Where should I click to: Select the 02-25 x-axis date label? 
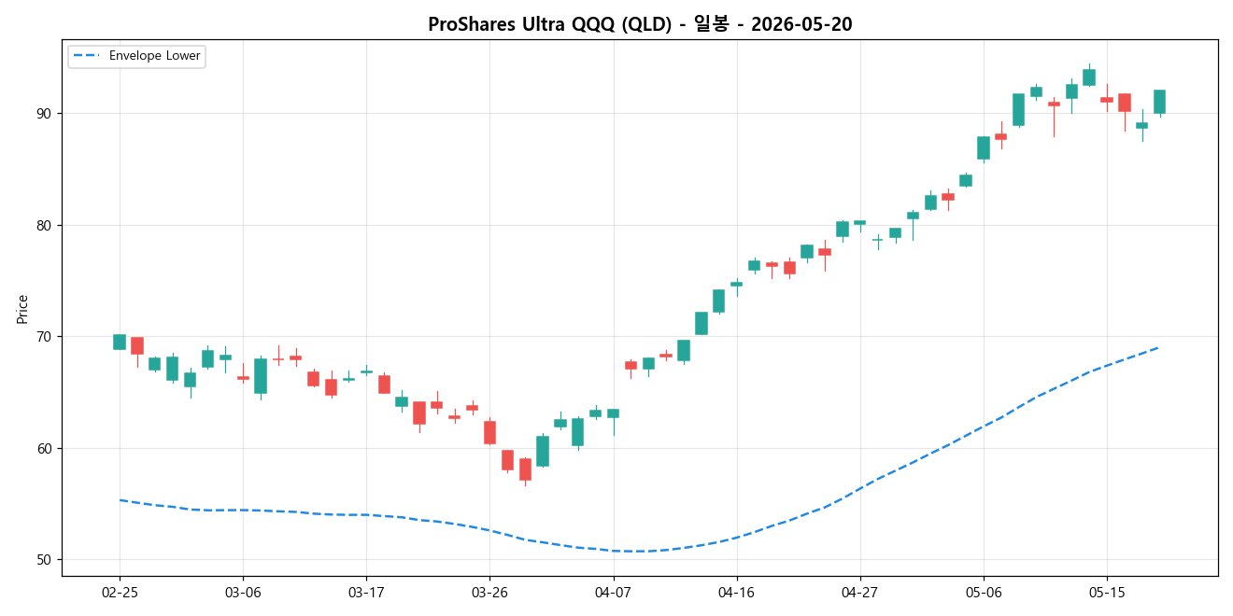click(x=120, y=593)
